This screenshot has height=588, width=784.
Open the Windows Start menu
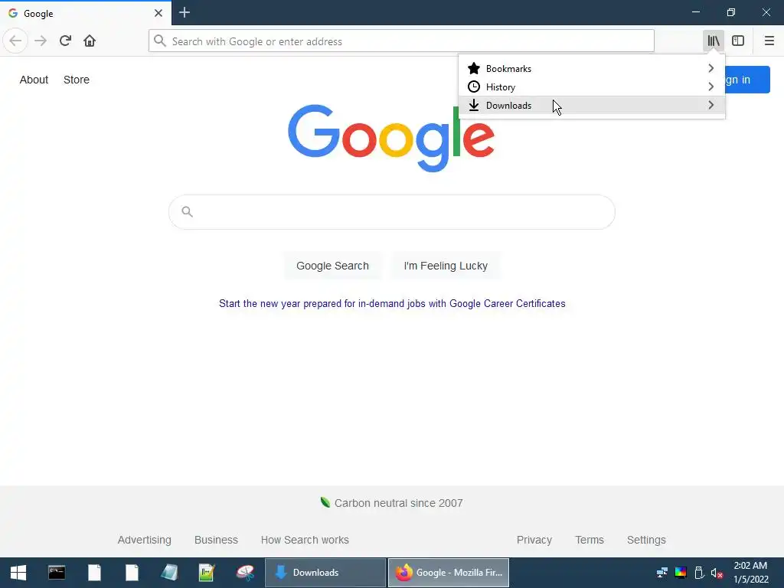tap(18, 573)
